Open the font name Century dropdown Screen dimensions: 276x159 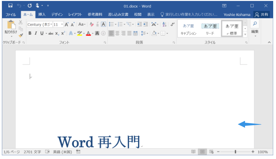tap(51, 24)
